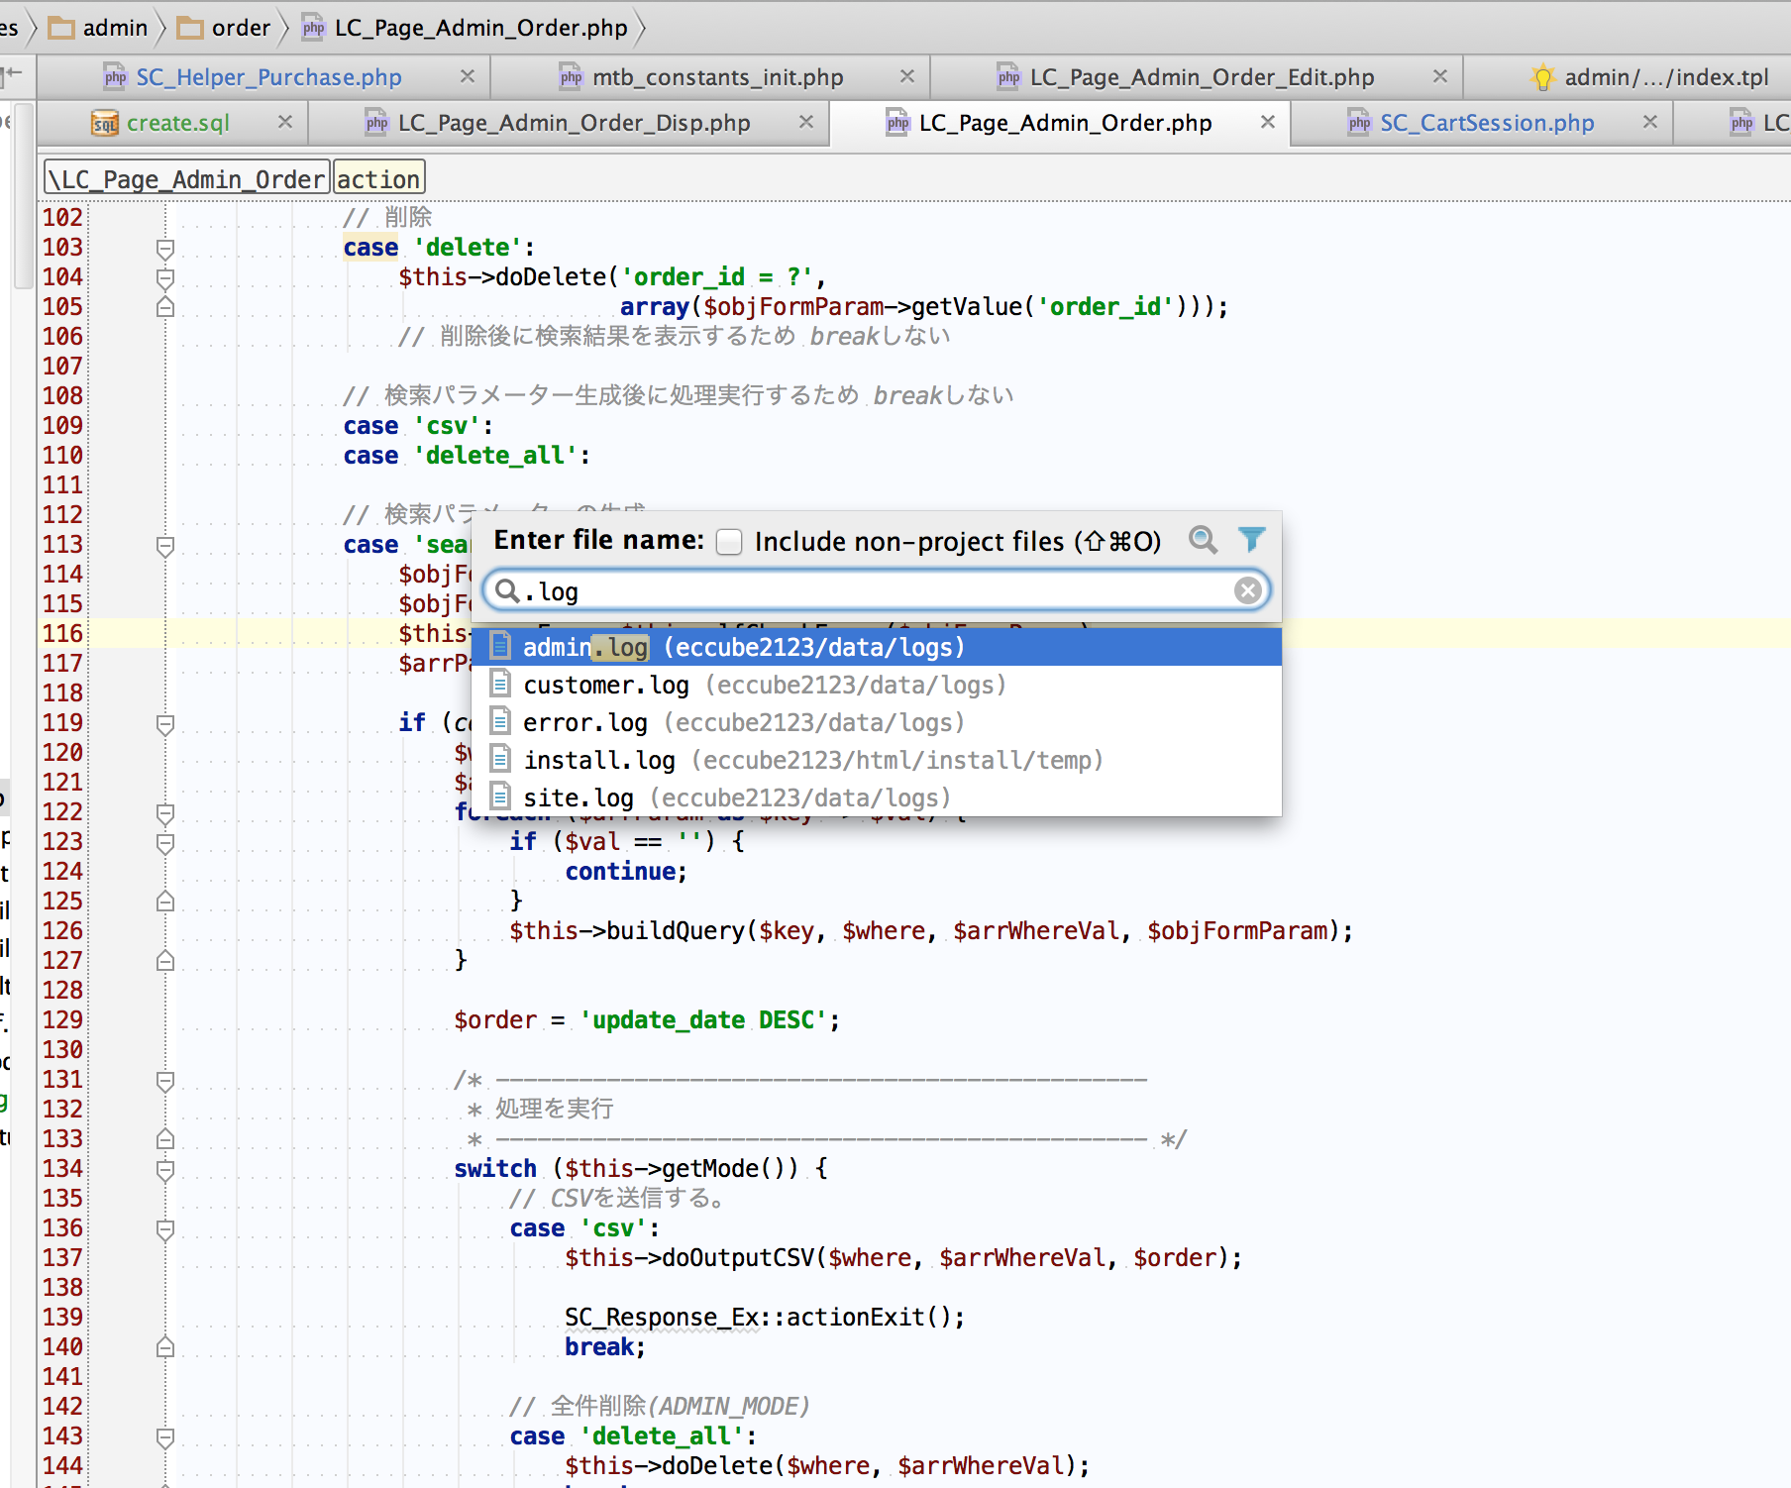
Task: Close the create.sql tab
Action: tap(285, 122)
